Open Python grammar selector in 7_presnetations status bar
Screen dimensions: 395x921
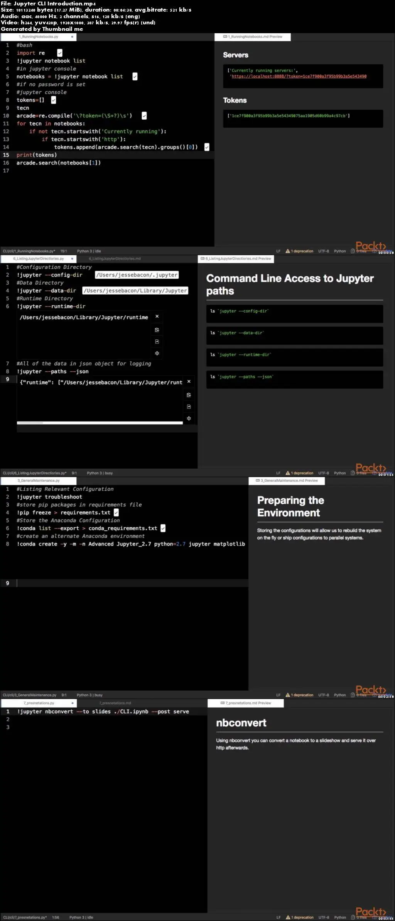coord(340,917)
